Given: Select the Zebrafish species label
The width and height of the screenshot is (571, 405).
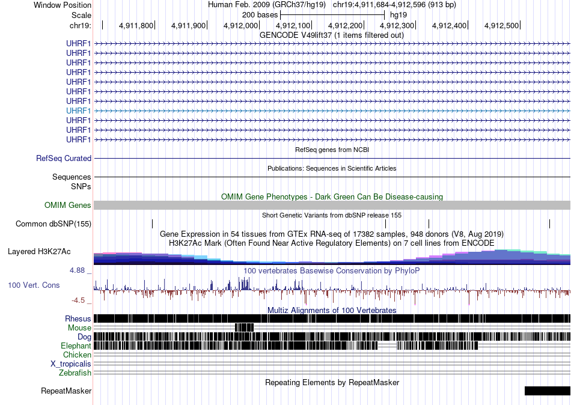Looking at the screenshot, I should [x=75, y=373].
